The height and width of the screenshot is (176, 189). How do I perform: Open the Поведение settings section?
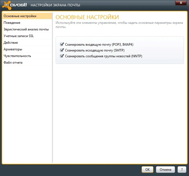(12, 23)
